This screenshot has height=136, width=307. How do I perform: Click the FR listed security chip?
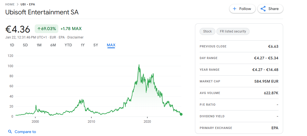pyautogui.click(x=233, y=31)
